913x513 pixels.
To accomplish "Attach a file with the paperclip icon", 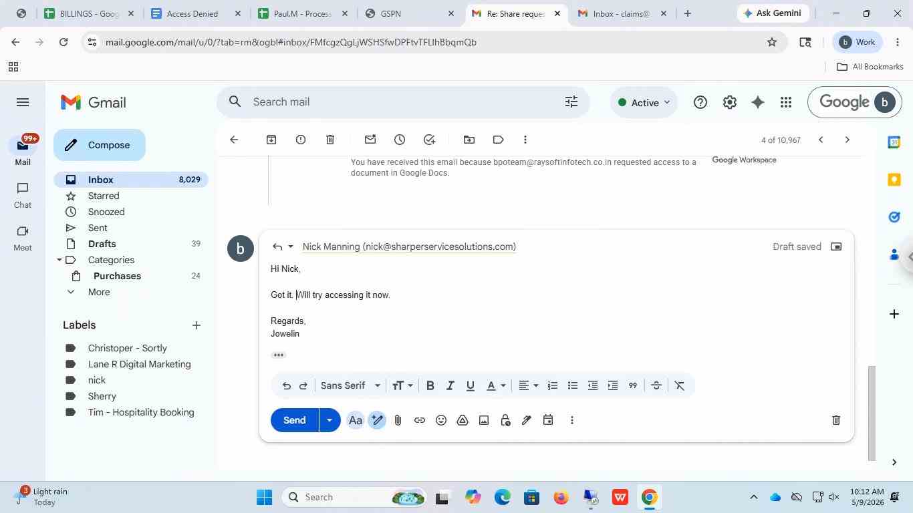I will (x=398, y=420).
